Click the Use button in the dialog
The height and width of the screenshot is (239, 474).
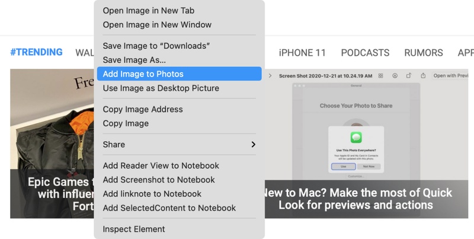[344, 167]
